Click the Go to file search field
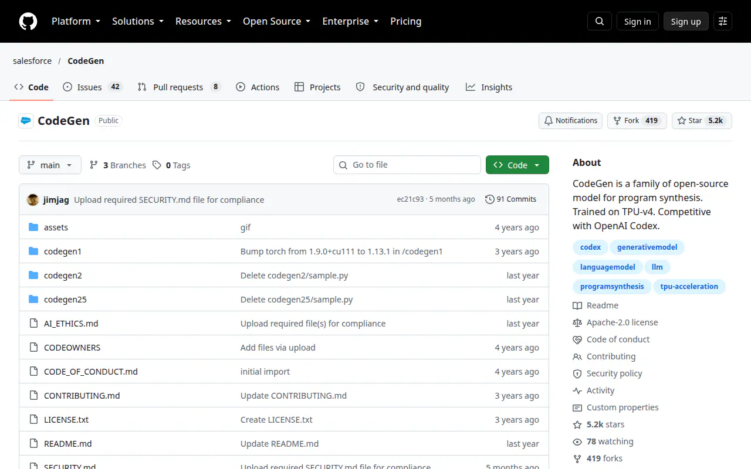Viewport: 751px width, 469px height. (x=407, y=165)
